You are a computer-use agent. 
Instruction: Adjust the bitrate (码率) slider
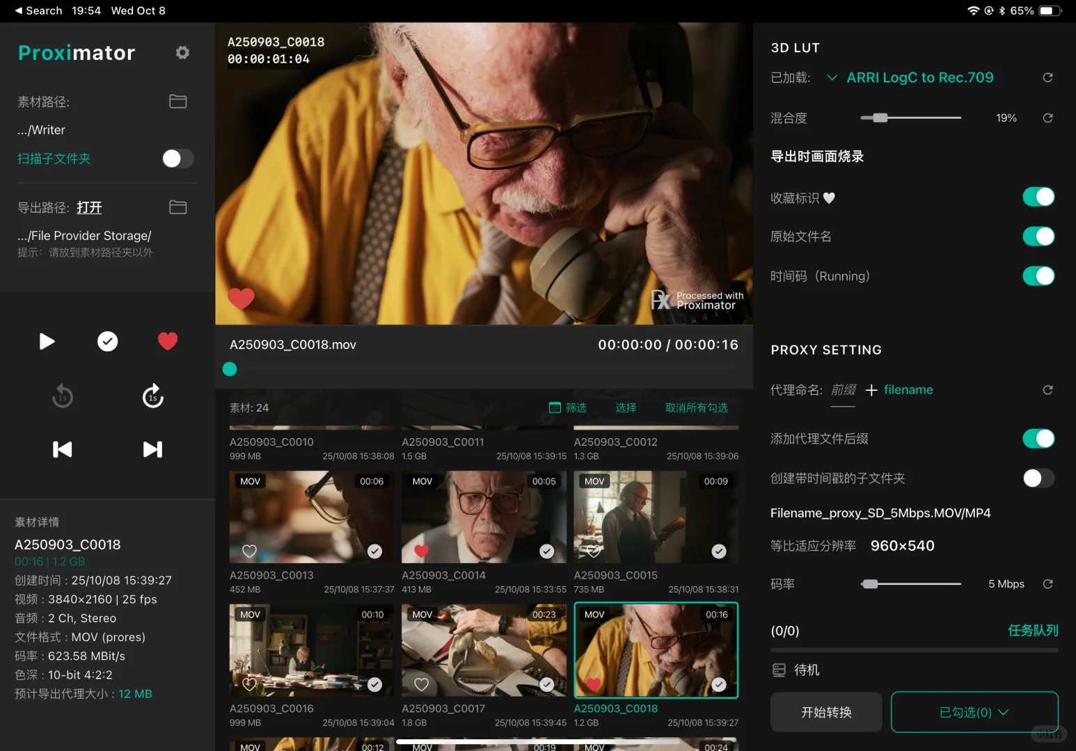click(x=870, y=584)
